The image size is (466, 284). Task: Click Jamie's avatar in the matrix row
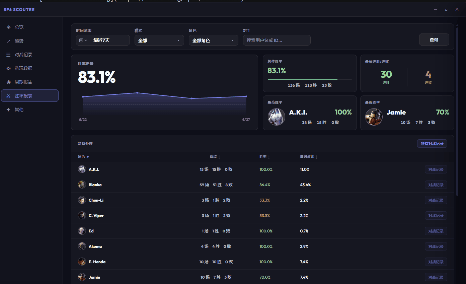pyautogui.click(x=82, y=277)
